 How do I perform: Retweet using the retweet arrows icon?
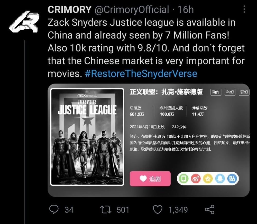[x=106, y=210]
